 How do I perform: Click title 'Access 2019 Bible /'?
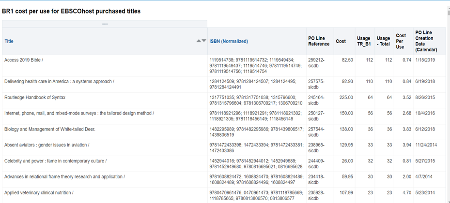click(24, 60)
